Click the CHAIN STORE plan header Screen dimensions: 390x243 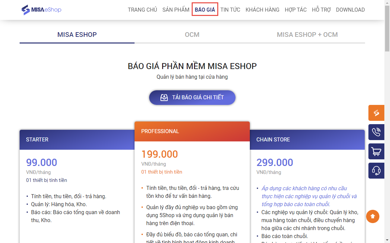[x=307, y=140]
